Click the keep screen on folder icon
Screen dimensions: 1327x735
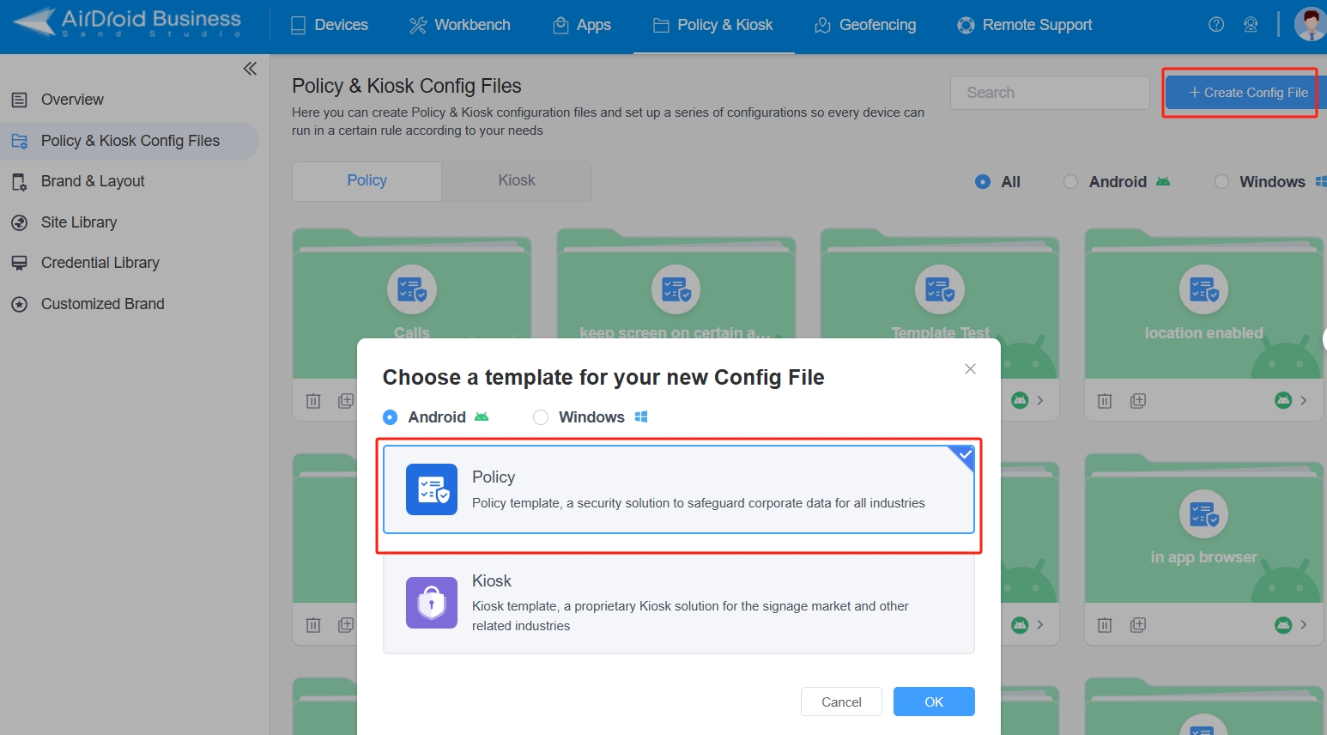point(676,289)
